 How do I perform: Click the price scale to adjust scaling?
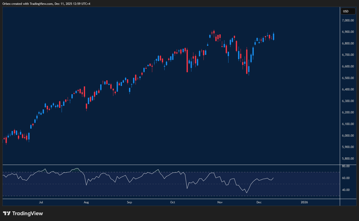348,101
